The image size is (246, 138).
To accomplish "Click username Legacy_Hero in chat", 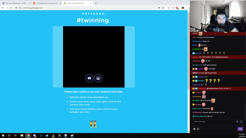I will [x=197, y=108].
